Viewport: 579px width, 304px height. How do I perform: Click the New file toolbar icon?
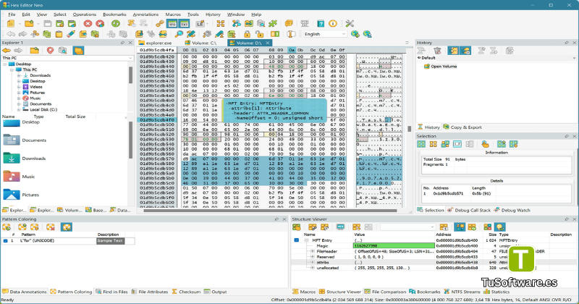(11, 24)
